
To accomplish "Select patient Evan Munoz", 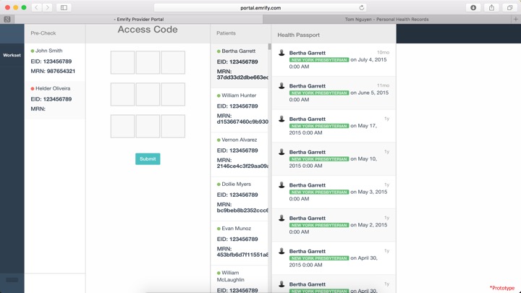I will [240, 243].
